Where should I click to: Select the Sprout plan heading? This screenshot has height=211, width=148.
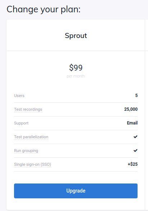(x=76, y=36)
